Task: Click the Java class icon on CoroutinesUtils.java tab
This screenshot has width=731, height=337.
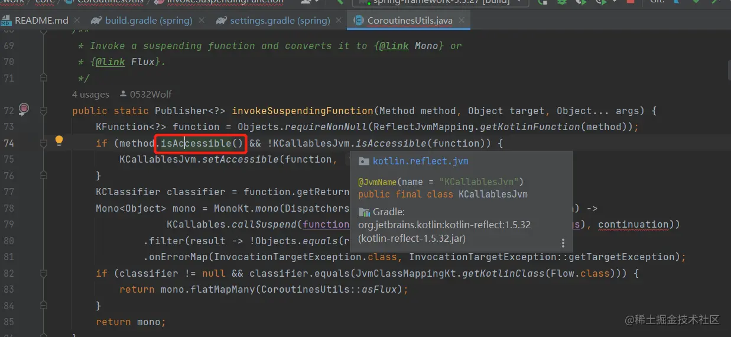Action: point(358,20)
